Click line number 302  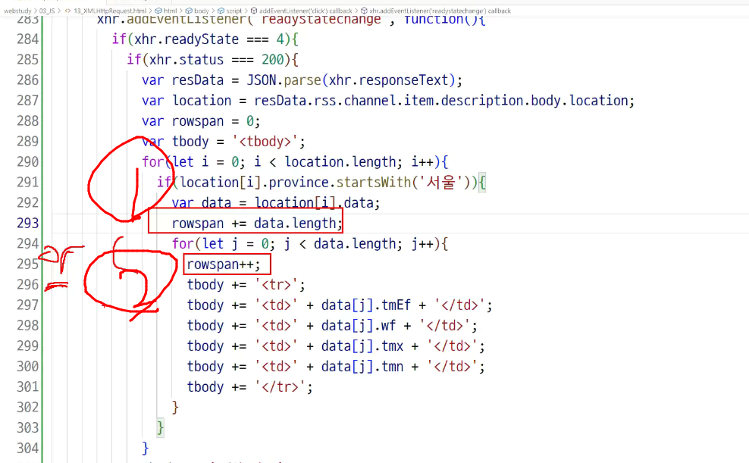pyautogui.click(x=28, y=408)
